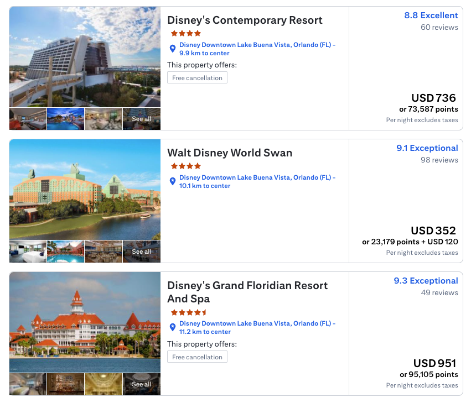Click location pin icon for Disney's Contemporary Resort
The height and width of the screenshot is (403, 471).
pos(172,49)
